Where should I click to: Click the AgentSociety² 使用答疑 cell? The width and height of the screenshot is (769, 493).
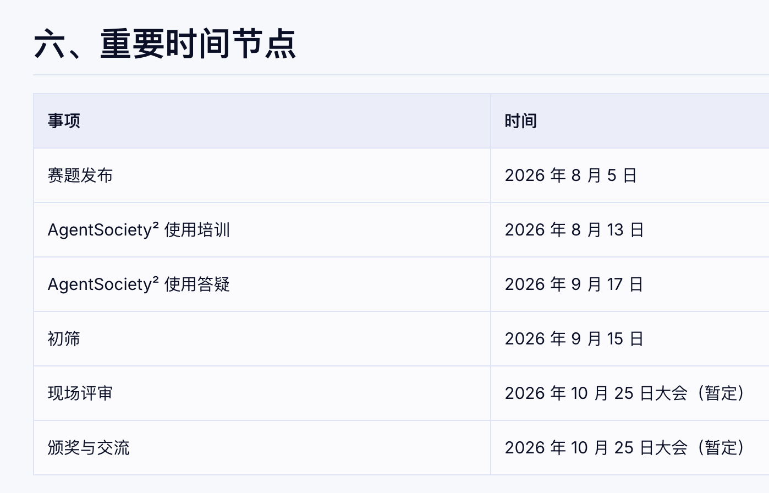click(x=262, y=284)
